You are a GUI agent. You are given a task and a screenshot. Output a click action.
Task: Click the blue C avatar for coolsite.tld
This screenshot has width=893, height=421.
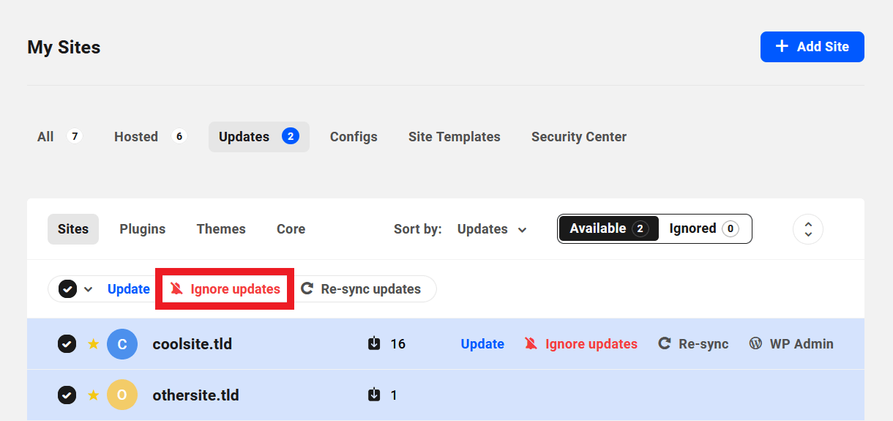(122, 344)
